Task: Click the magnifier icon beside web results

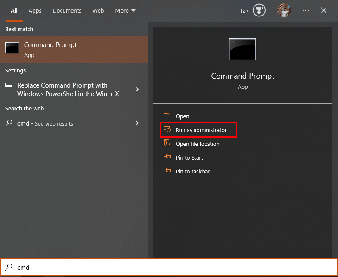Action: (9, 123)
